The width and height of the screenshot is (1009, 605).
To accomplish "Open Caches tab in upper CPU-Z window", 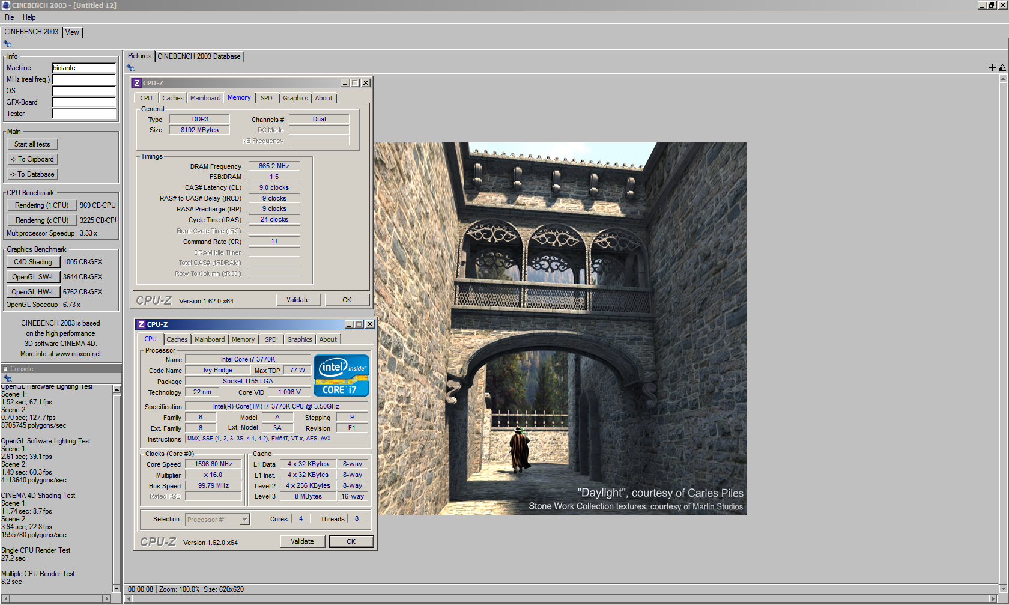I will tap(173, 98).
